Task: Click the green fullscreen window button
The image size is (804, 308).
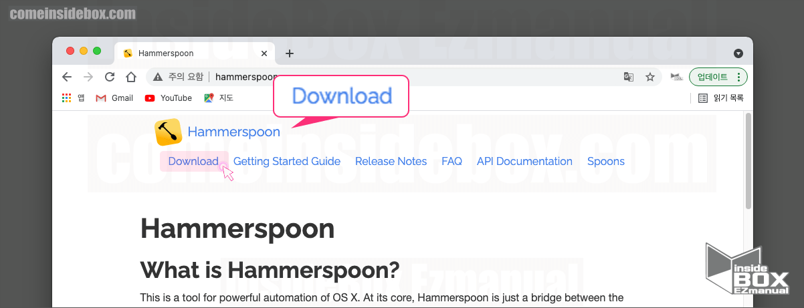Action: (97, 51)
